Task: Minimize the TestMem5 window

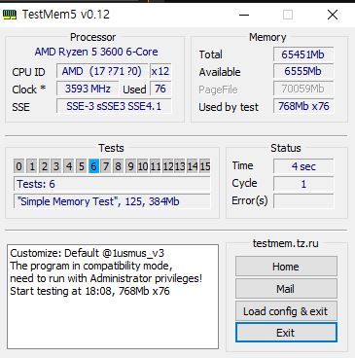Action: [x=244, y=15]
